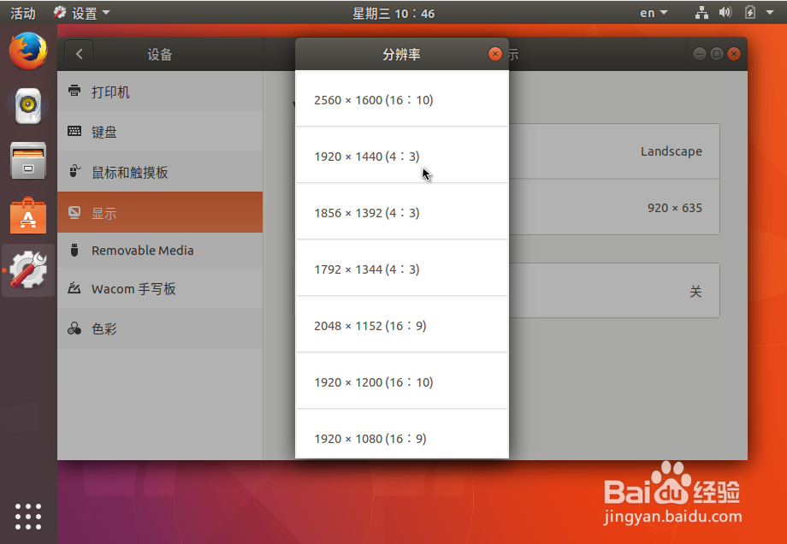Open the en input source menu
The image size is (787, 544).
pyautogui.click(x=651, y=12)
